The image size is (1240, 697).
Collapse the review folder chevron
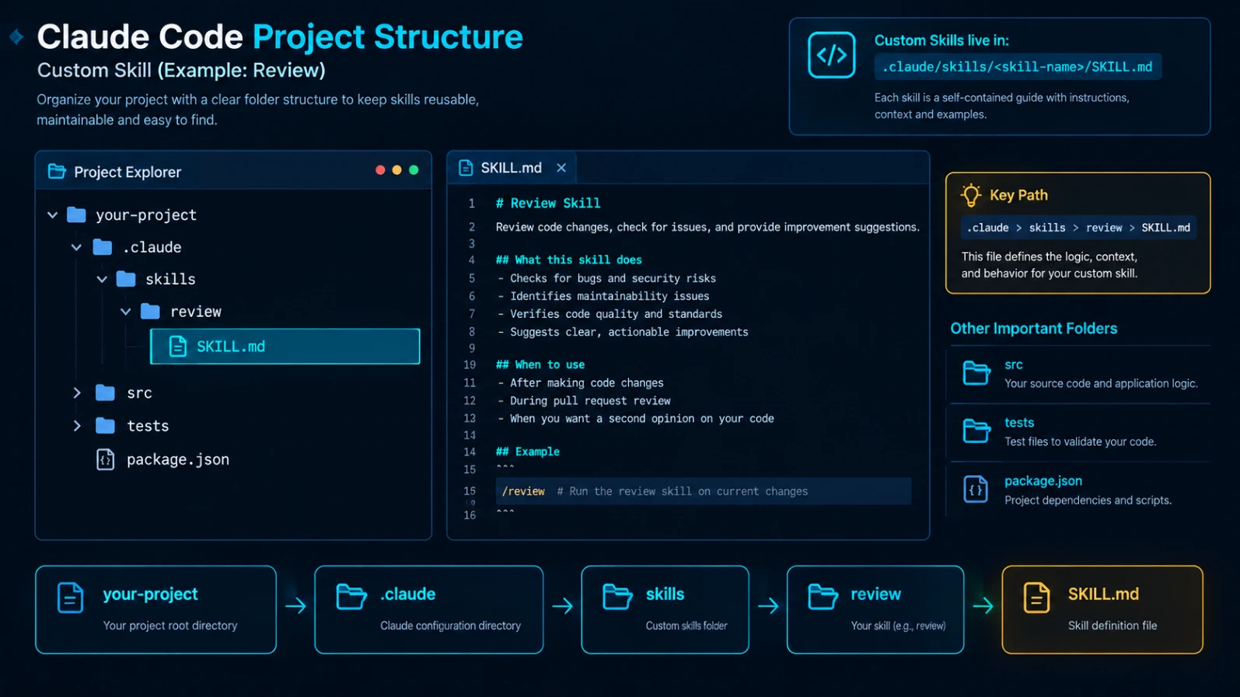click(125, 312)
